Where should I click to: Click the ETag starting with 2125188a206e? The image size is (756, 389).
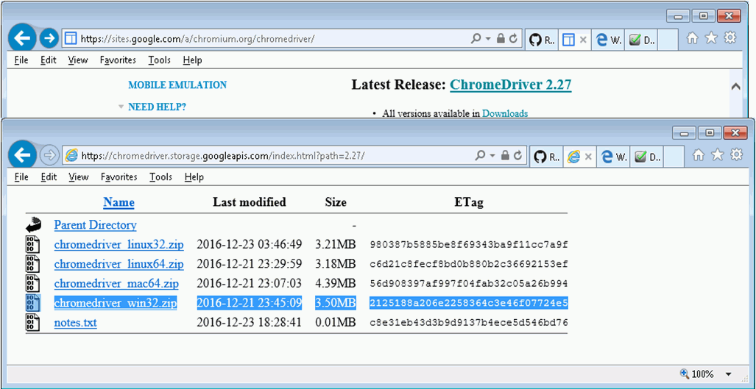coord(469,303)
